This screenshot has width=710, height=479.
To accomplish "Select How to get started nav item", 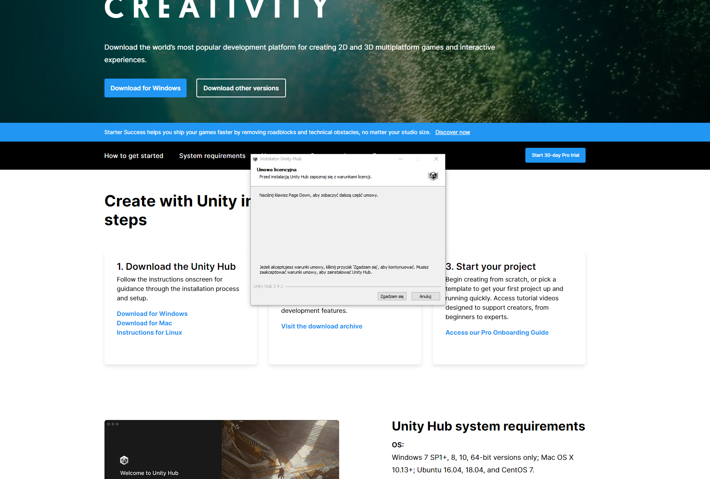I will [x=134, y=156].
